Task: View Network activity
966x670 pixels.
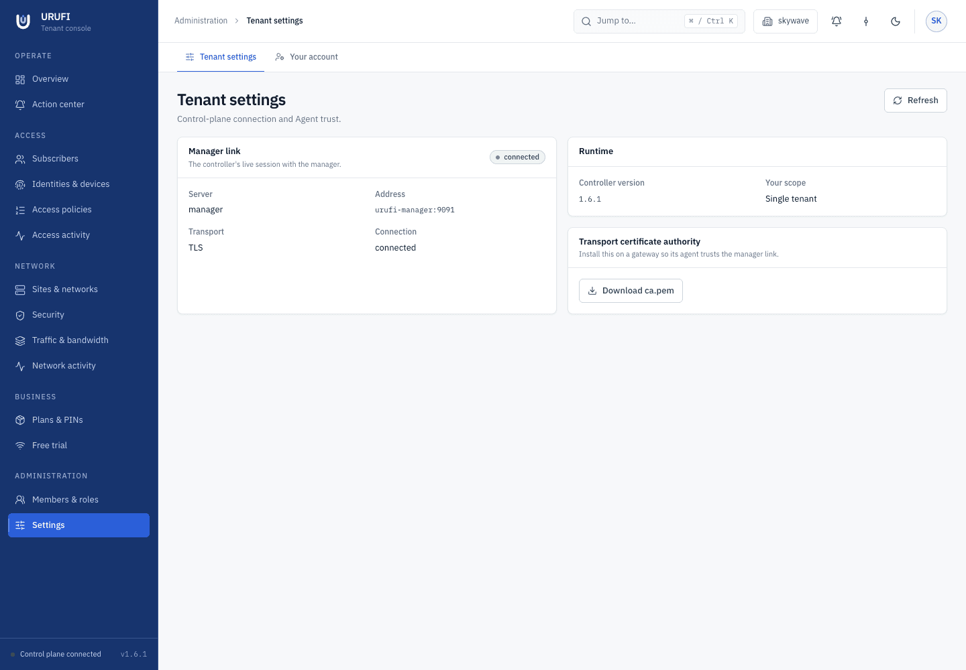Action: point(78,366)
